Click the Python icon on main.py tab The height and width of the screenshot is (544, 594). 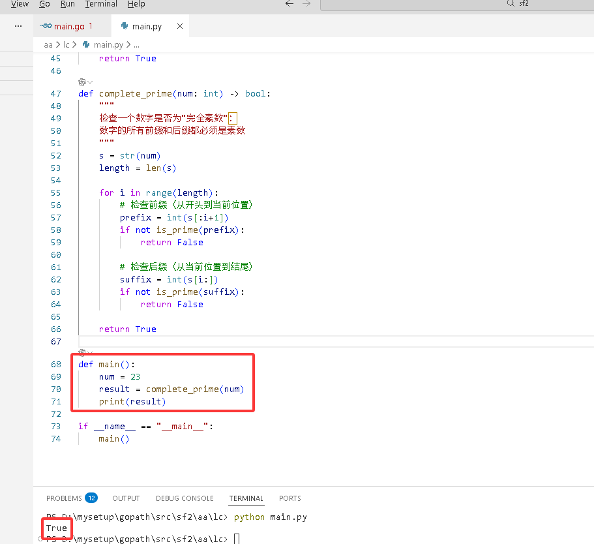coord(124,26)
